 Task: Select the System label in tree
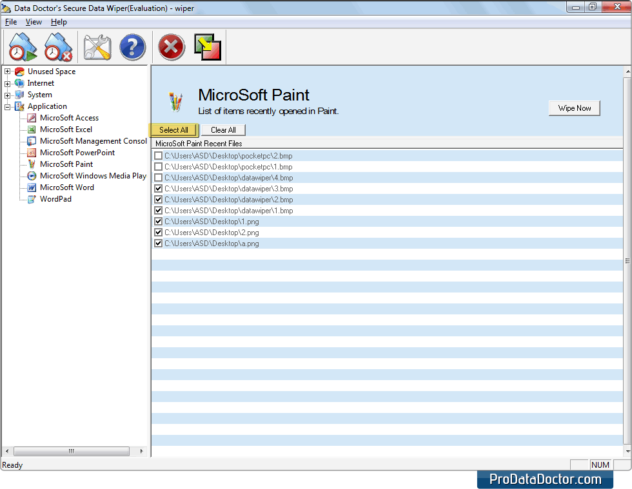[x=39, y=95]
